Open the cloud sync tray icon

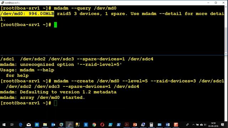201,125
